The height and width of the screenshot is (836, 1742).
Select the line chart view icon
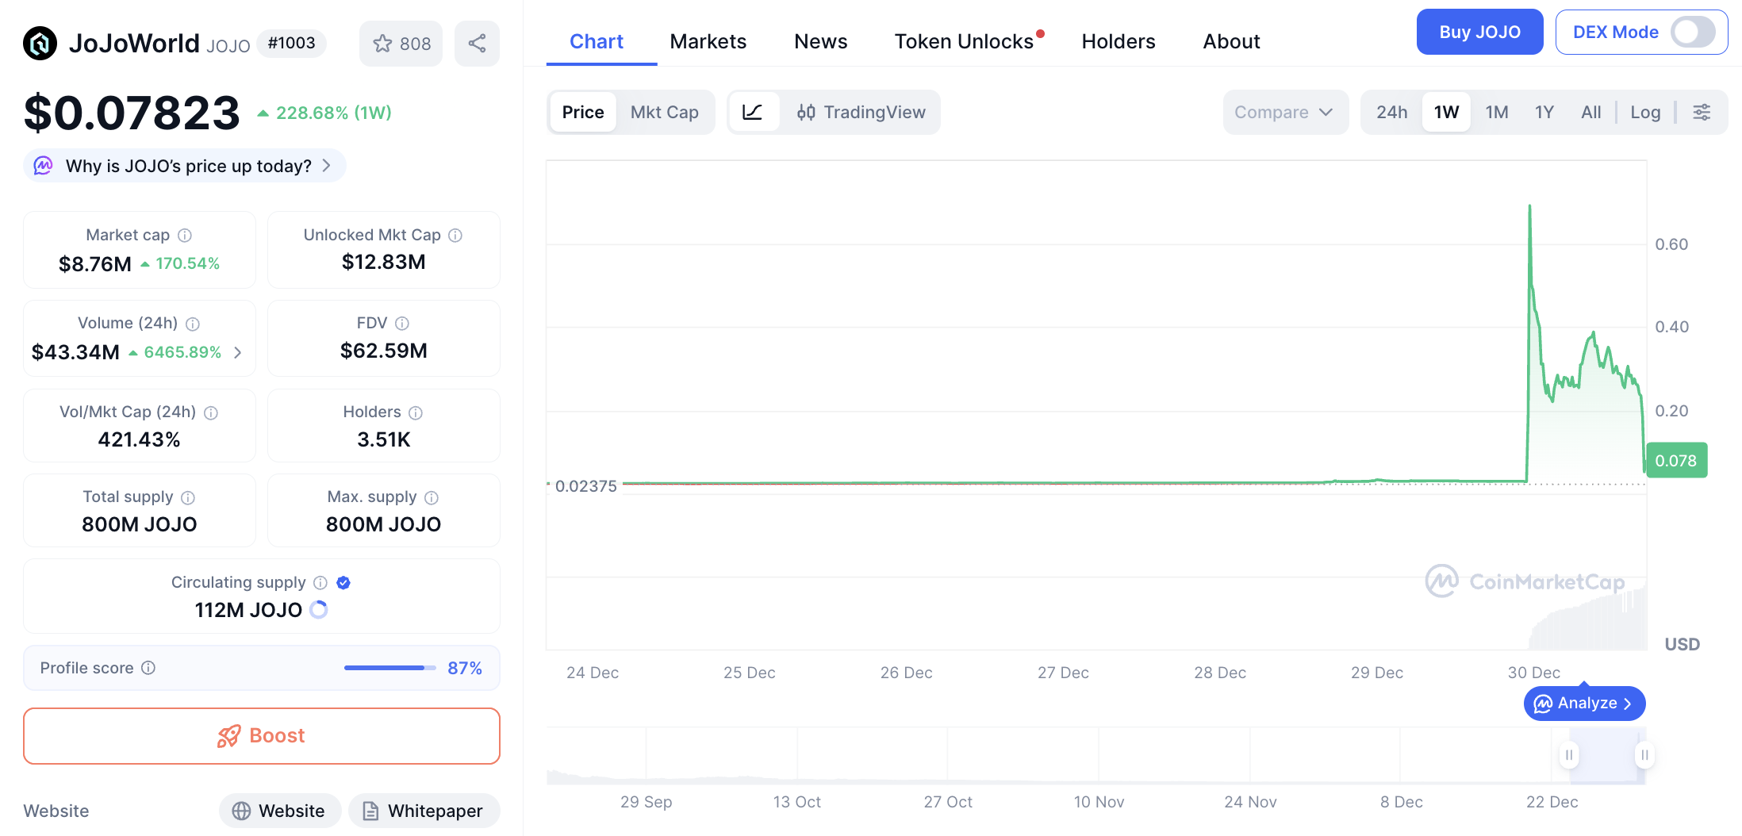point(752,113)
